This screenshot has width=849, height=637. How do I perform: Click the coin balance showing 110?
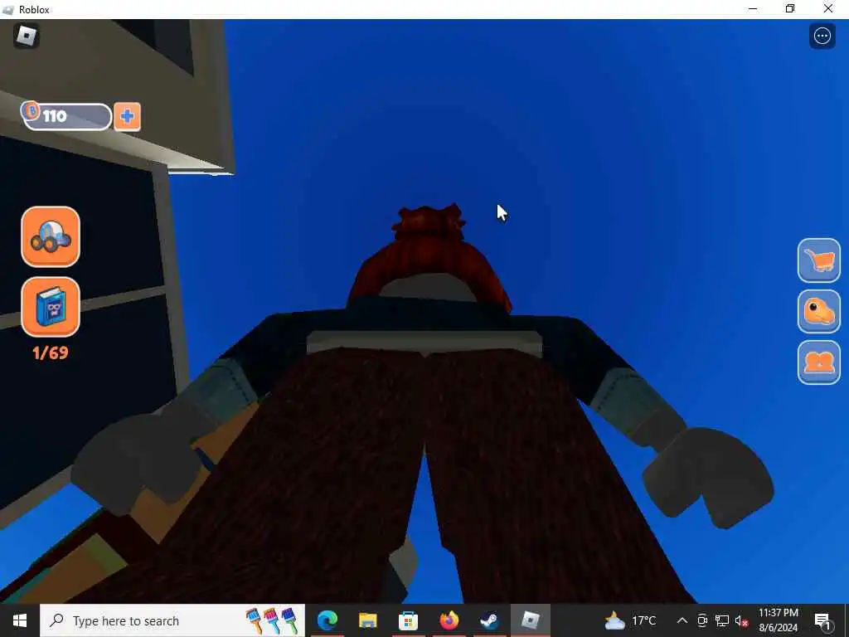(x=66, y=116)
